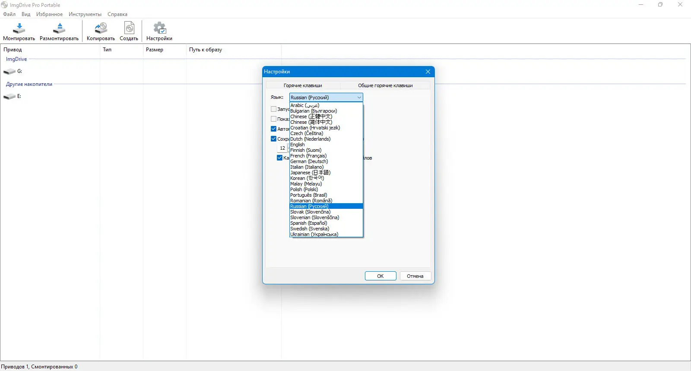The width and height of the screenshot is (691, 371).
Task: Uncheck the indented checkbox labeled "Ка…"
Action: pos(279,158)
